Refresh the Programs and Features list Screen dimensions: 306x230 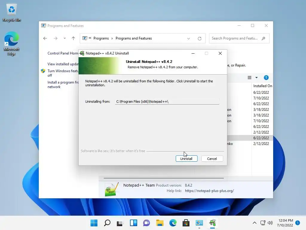coord(199,39)
